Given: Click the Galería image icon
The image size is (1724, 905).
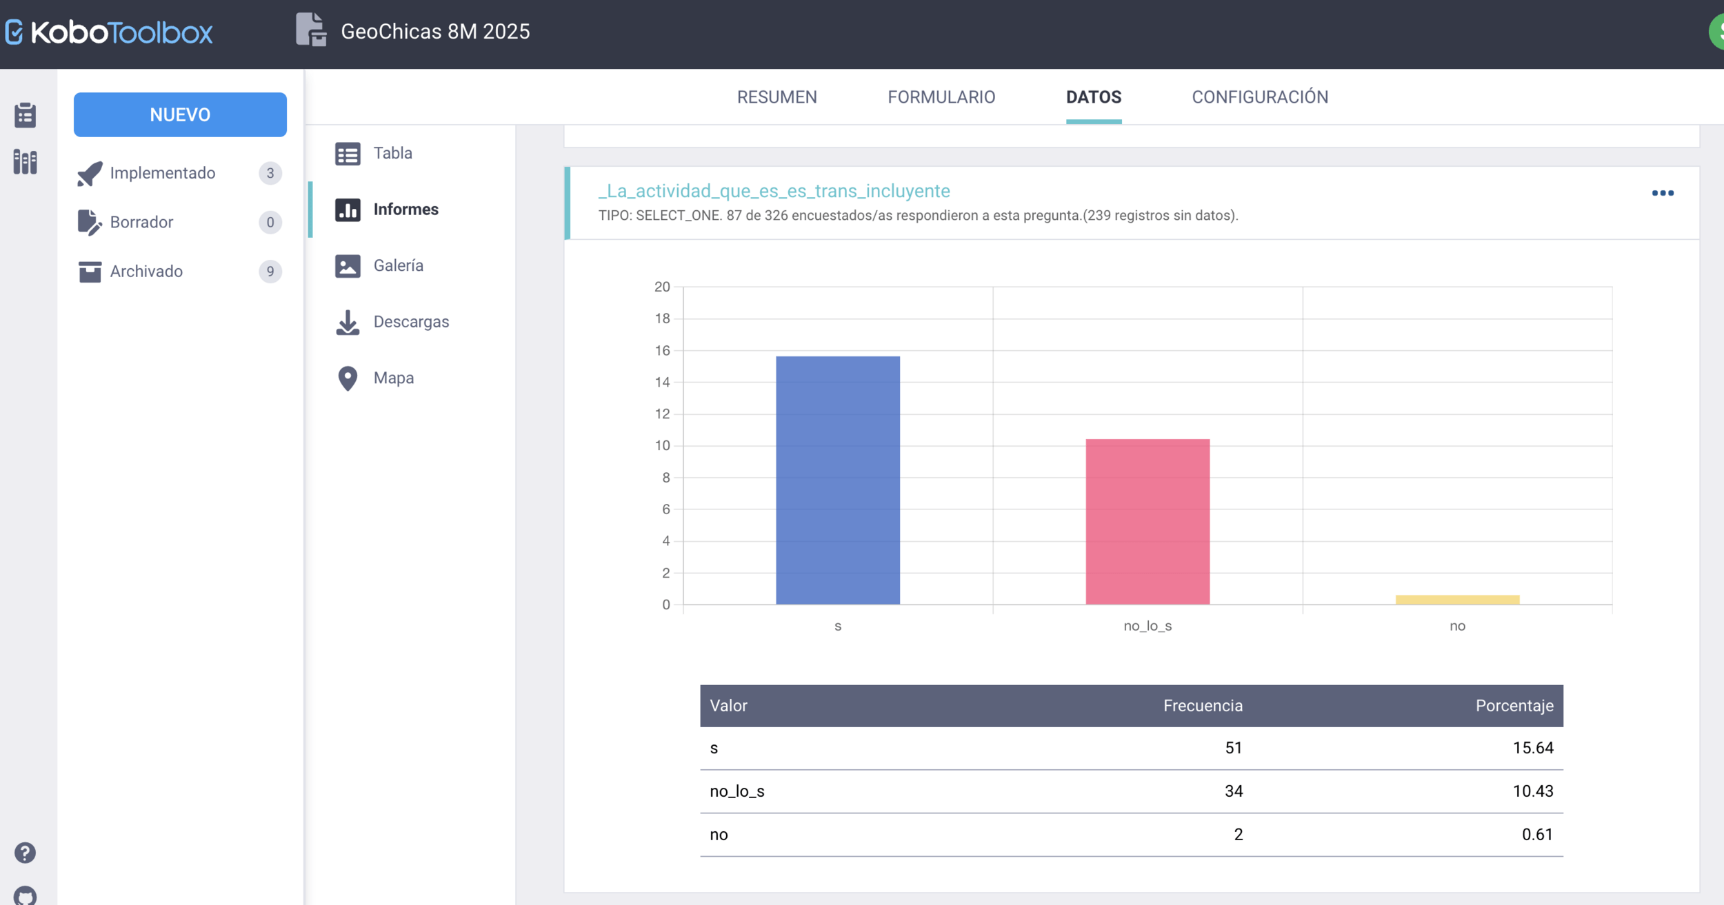Looking at the screenshot, I should coord(348,265).
